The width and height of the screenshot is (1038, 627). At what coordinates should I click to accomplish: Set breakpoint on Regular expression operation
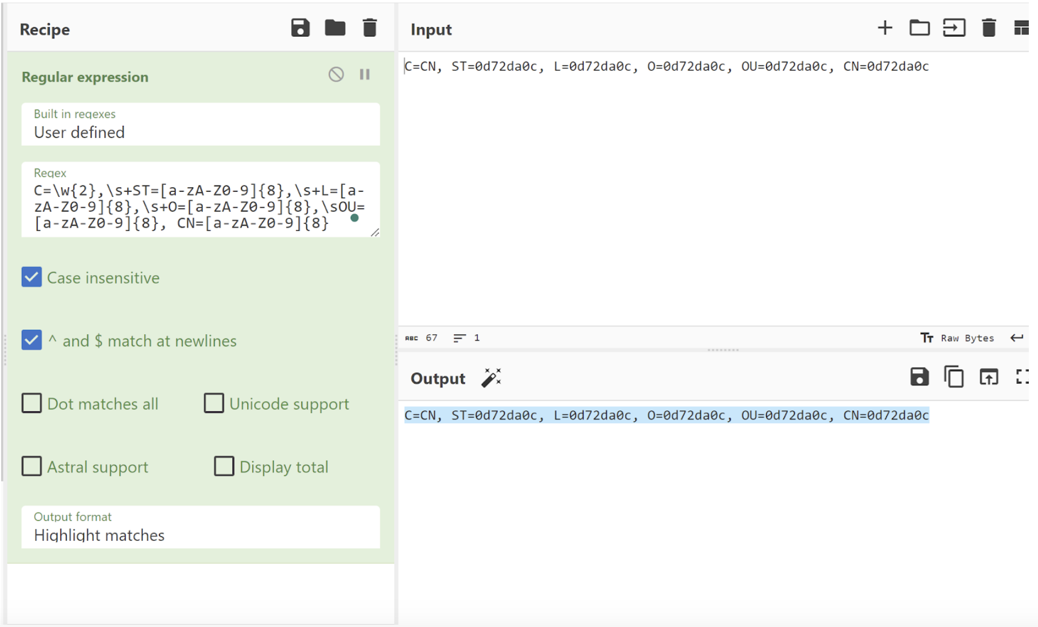364,75
